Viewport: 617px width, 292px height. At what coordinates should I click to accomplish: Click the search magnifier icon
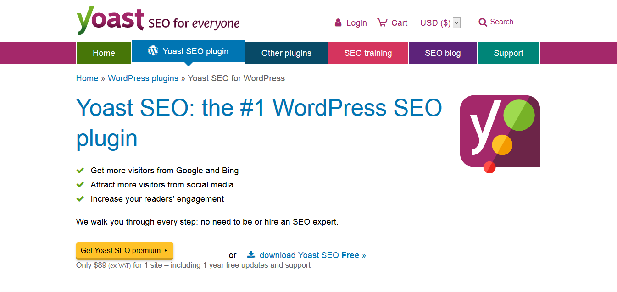pos(483,22)
